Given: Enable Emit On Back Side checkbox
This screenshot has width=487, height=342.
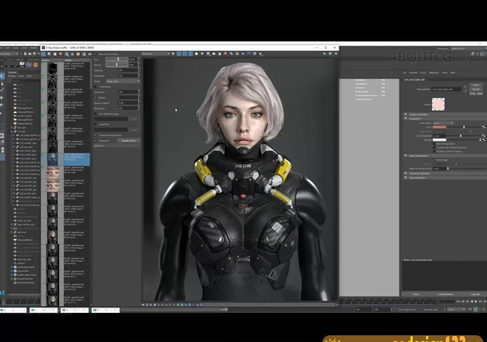Looking at the screenshot, I should [x=434, y=144].
